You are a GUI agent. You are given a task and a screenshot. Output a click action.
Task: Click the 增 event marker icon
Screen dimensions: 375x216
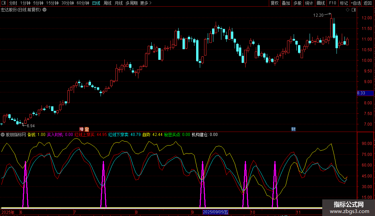click(x=82, y=129)
